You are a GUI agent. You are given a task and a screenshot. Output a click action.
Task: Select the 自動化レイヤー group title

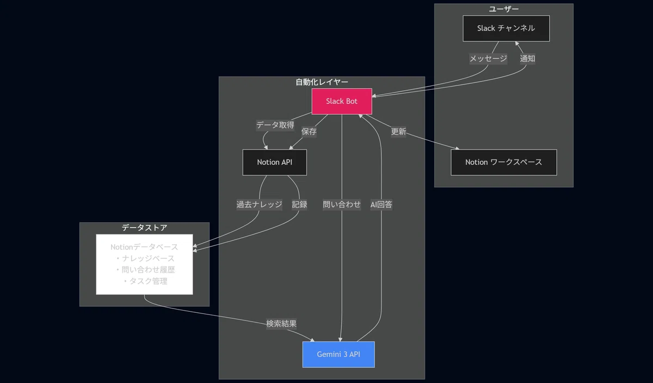pos(322,82)
